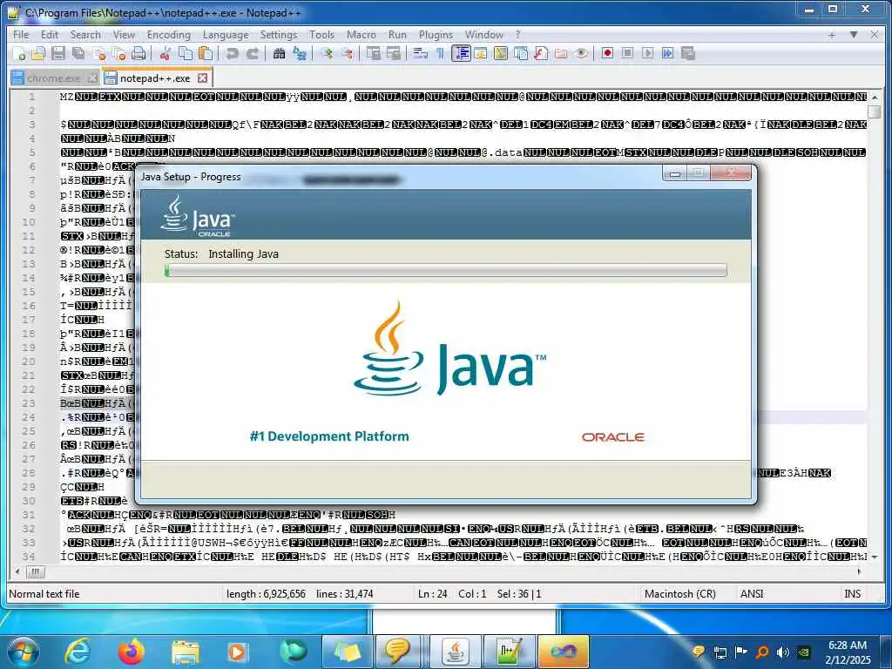
Task: Open Internet Explorer from the taskbar
Action: coord(78,652)
